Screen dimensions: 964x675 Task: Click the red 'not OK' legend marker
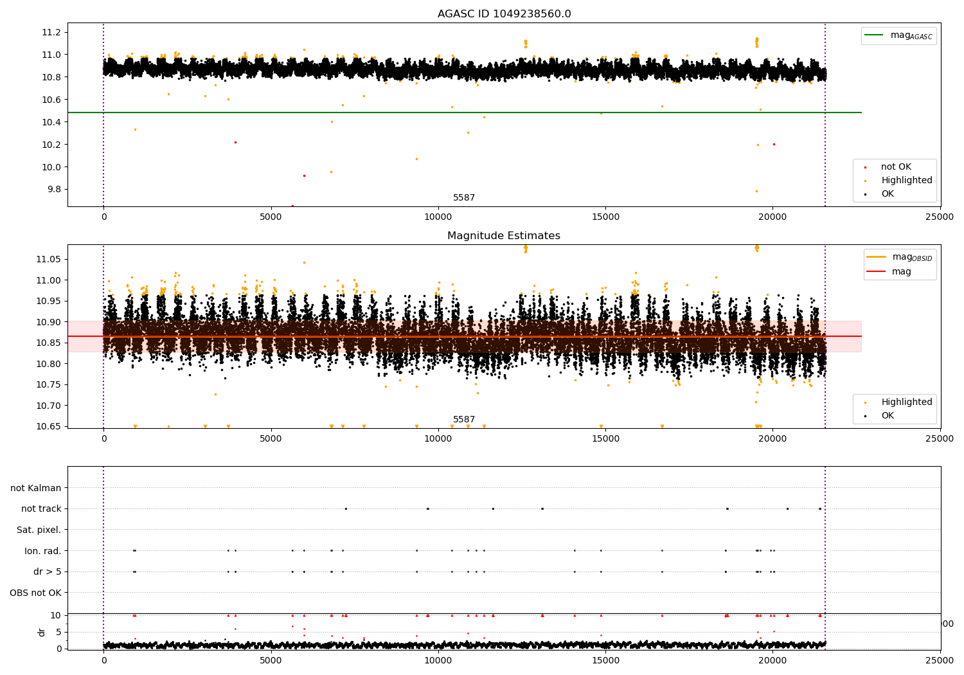click(865, 167)
